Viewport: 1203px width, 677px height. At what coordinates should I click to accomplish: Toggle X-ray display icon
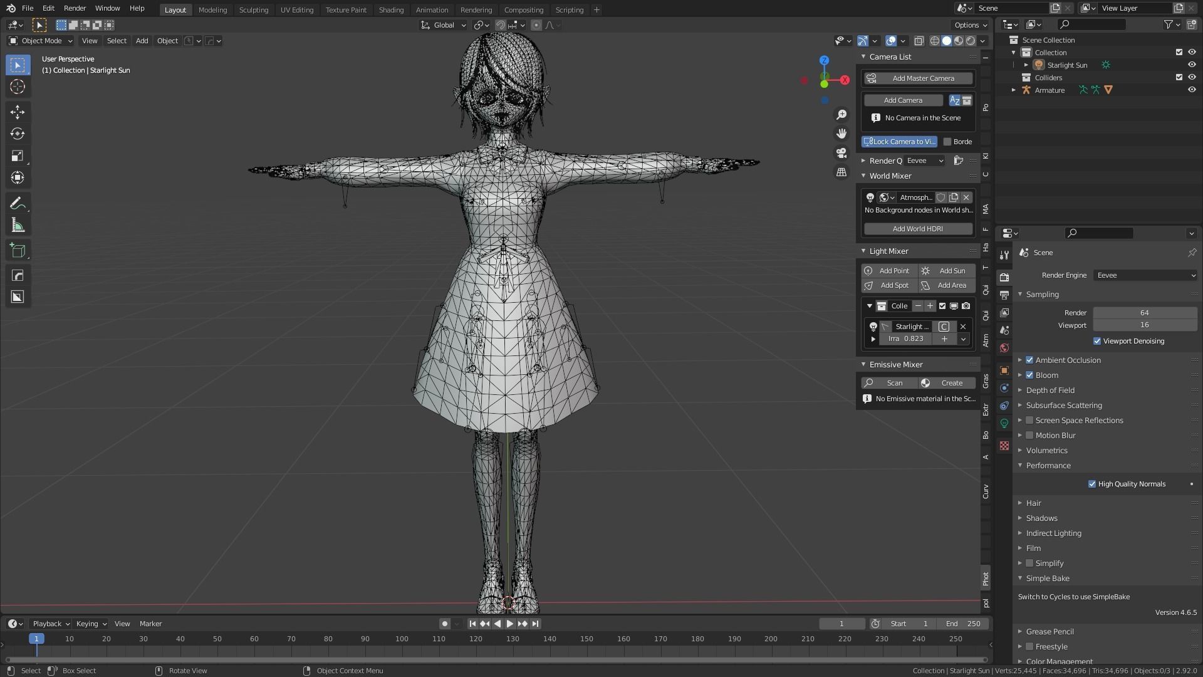pyautogui.click(x=919, y=41)
